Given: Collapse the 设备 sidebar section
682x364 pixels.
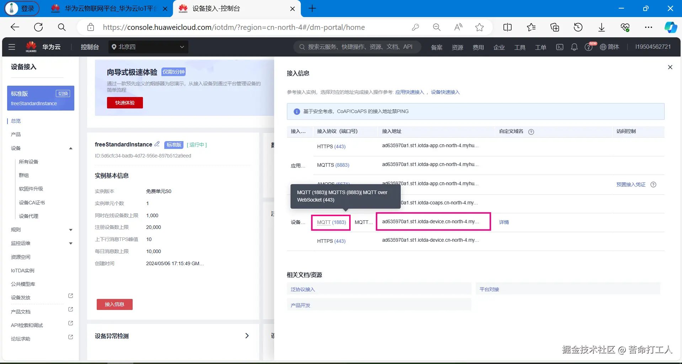Looking at the screenshot, I should tap(71, 148).
